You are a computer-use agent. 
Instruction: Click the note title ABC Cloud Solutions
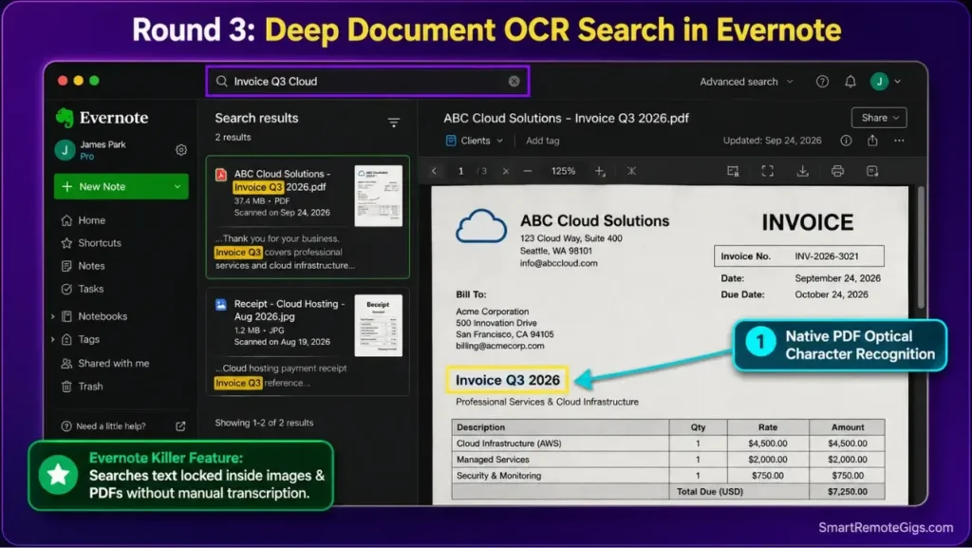[x=566, y=118]
